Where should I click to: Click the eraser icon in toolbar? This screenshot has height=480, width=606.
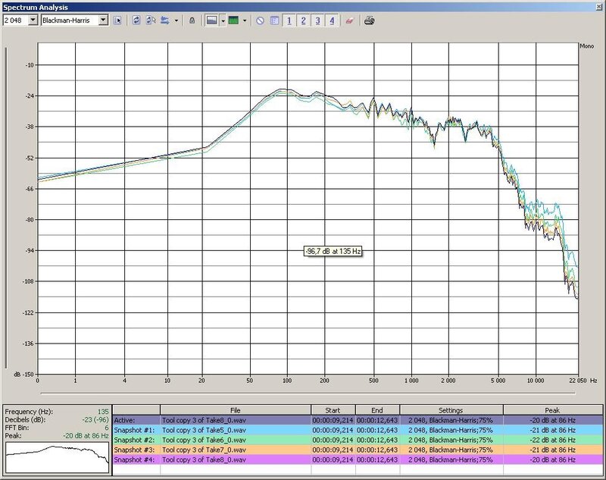pos(350,20)
